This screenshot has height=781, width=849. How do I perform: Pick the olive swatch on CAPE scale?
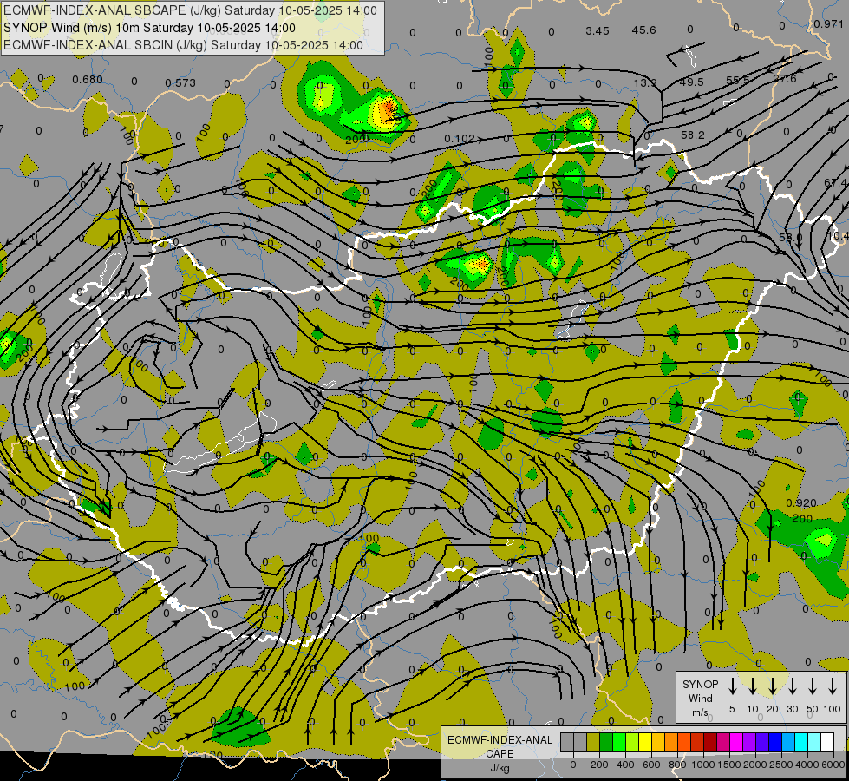pyautogui.click(x=593, y=742)
